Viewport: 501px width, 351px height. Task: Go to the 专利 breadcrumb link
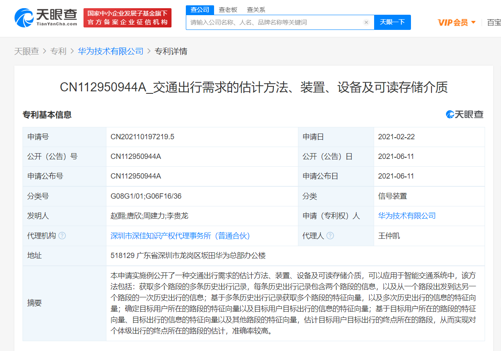tap(58, 51)
